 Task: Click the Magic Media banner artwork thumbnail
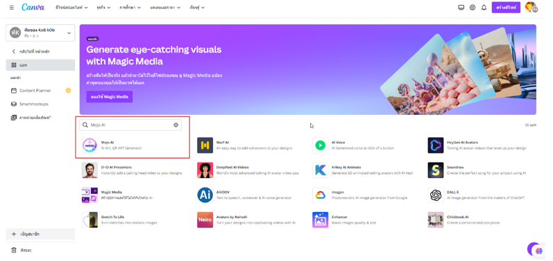point(459,71)
